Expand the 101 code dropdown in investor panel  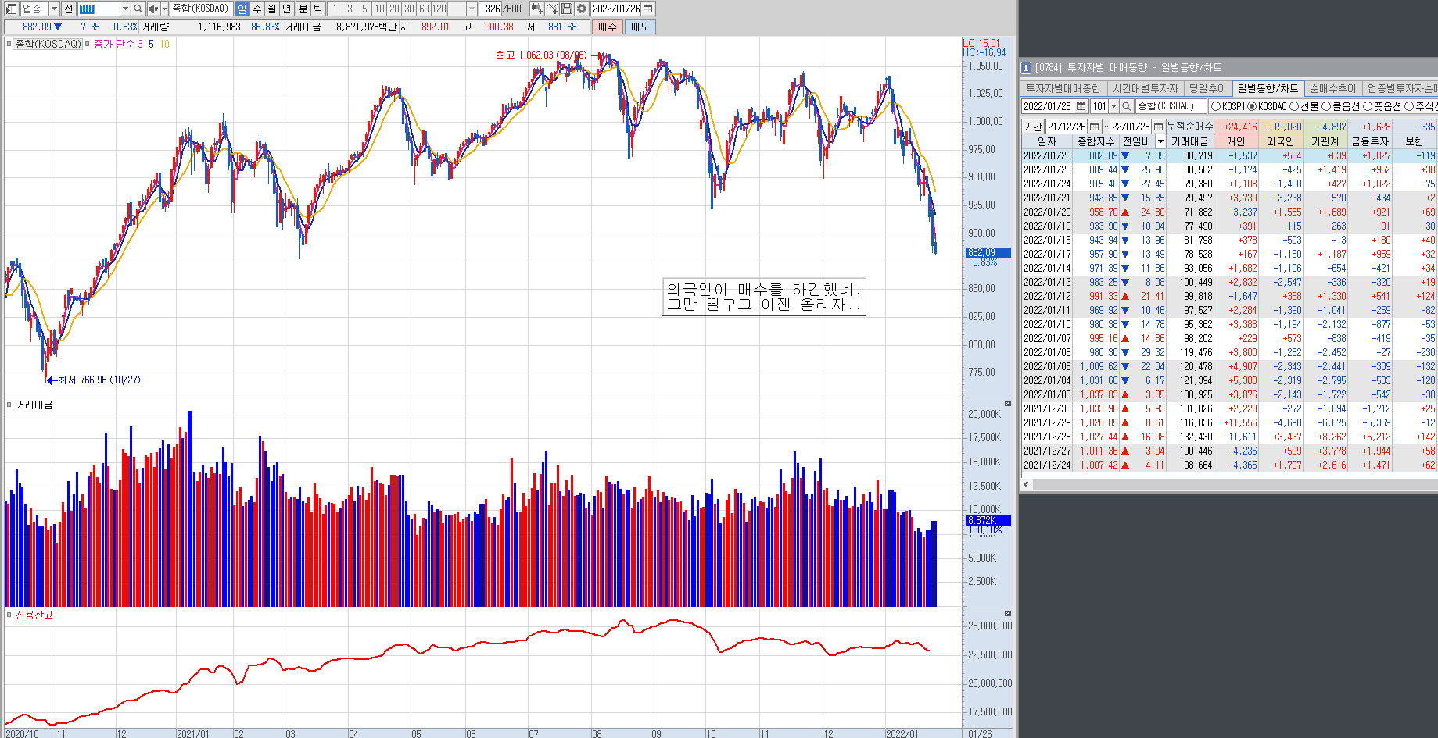click(1114, 106)
